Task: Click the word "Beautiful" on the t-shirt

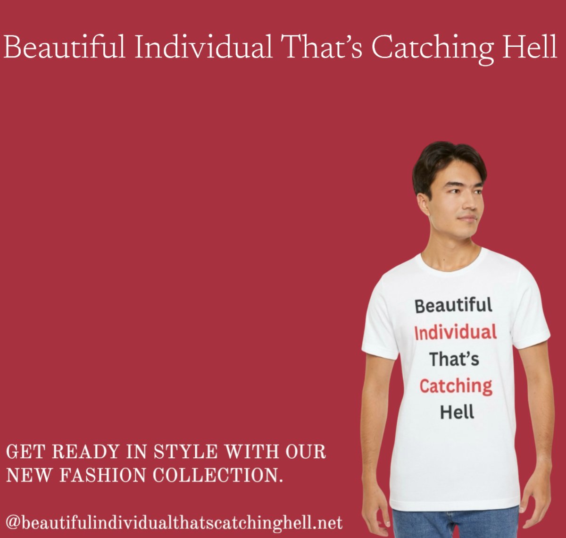Action: [x=453, y=305]
